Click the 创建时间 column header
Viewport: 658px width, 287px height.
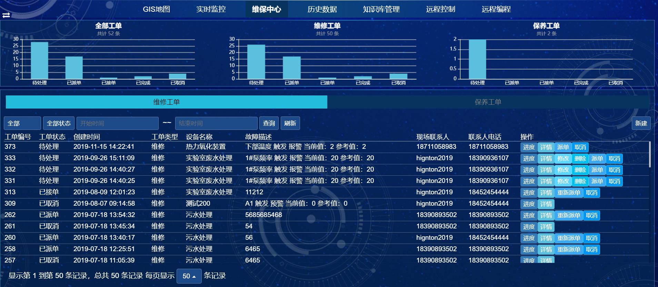point(87,137)
